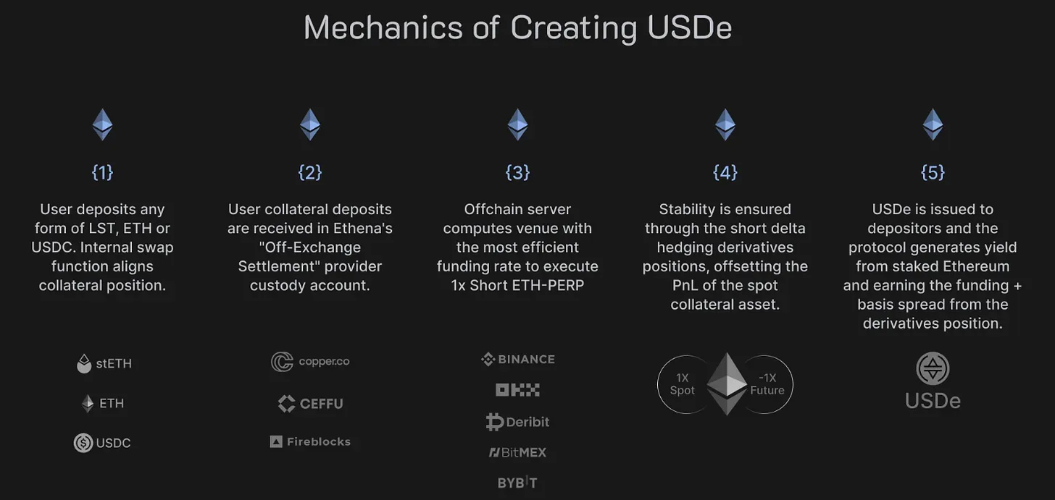Viewport: 1055px width, 500px height.
Task: Click the USDC coin icon
Action: [x=83, y=443]
